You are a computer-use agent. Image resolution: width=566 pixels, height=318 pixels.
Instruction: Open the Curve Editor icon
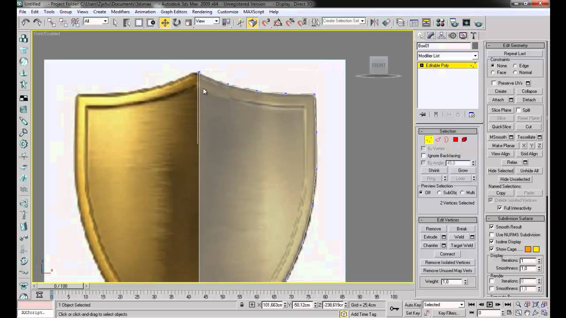(414, 23)
